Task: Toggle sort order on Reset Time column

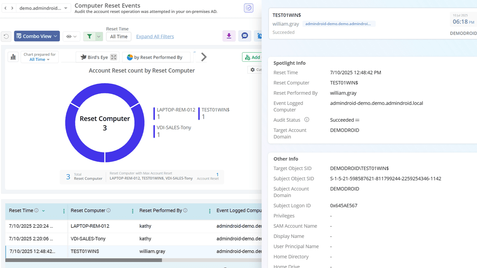Action: tap(43, 211)
